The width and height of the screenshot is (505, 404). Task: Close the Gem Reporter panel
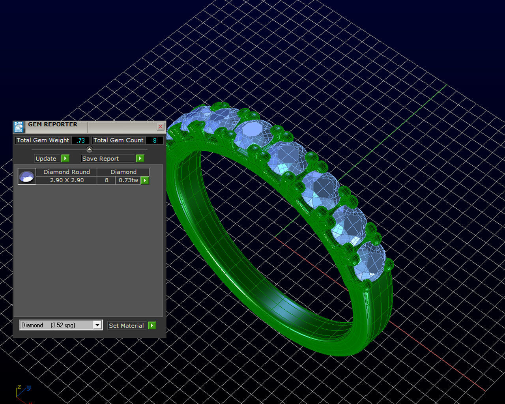(x=160, y=127)
